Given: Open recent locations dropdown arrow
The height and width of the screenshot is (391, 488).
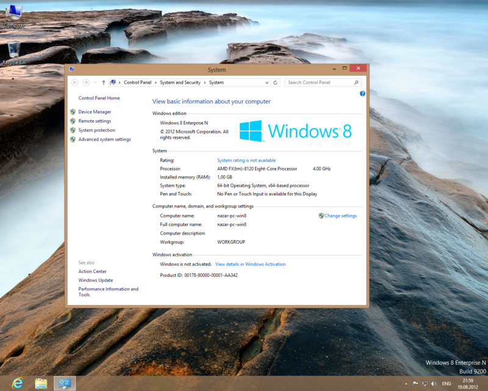Looking at the screenshot, I should pyautogui.click(x=95, y=82).
